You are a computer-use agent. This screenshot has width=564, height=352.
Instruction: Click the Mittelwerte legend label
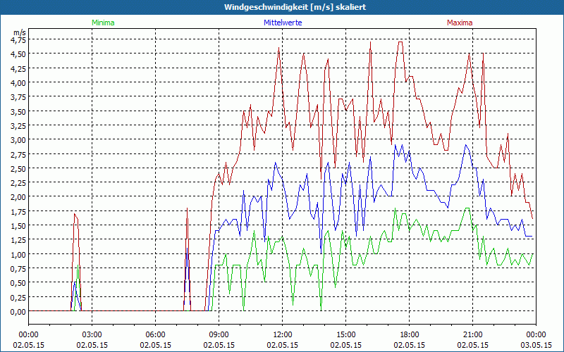point(283,23)
